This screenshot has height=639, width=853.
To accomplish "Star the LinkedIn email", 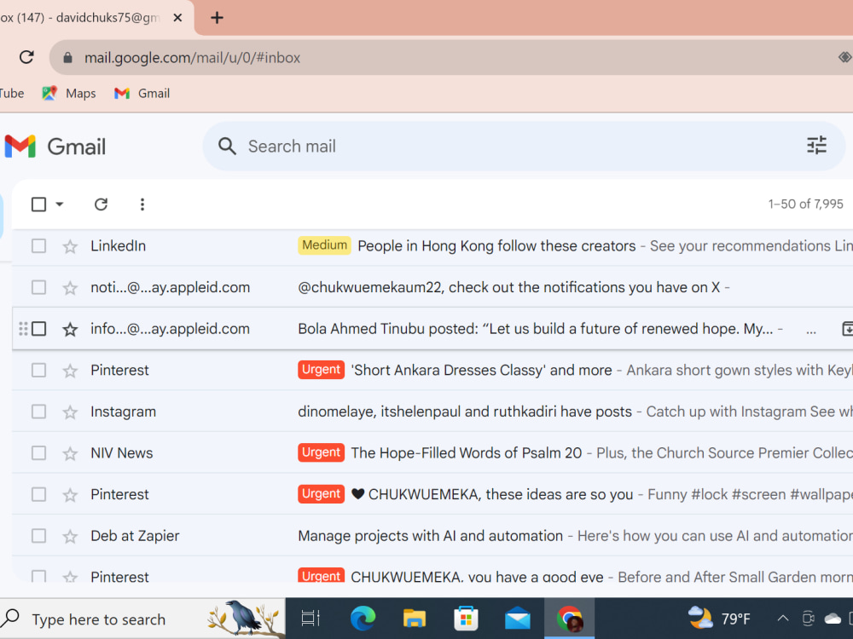I will 70,247.
